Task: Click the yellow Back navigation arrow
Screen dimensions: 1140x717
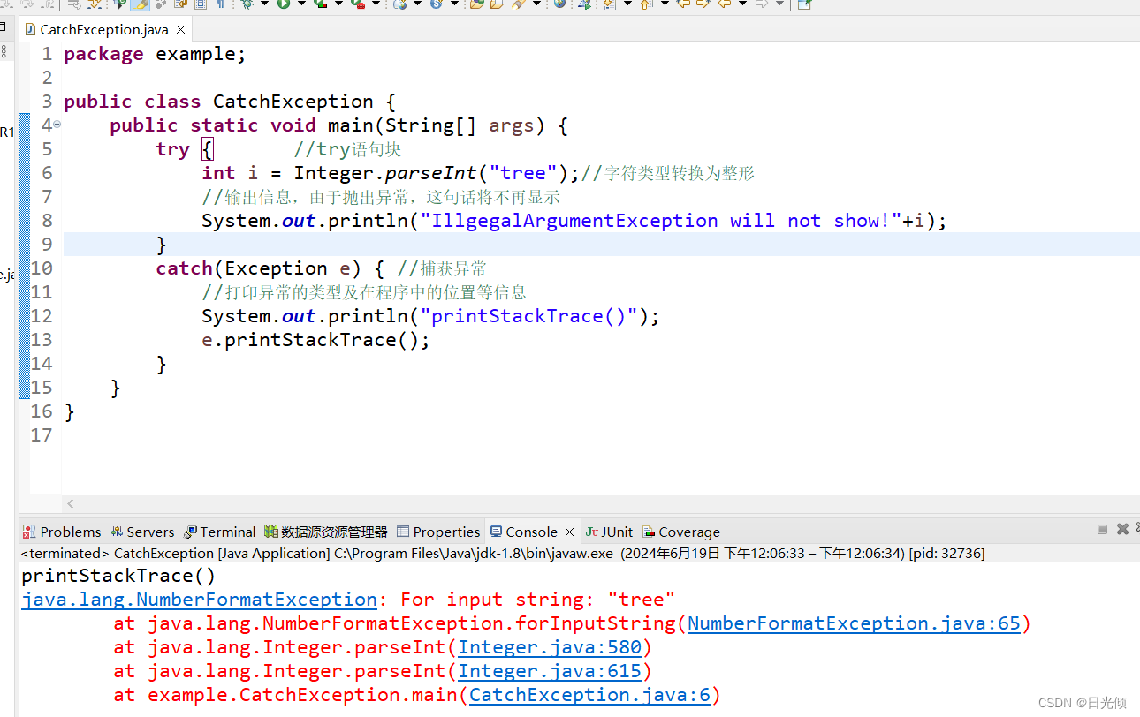Action: tap(723, 4)
